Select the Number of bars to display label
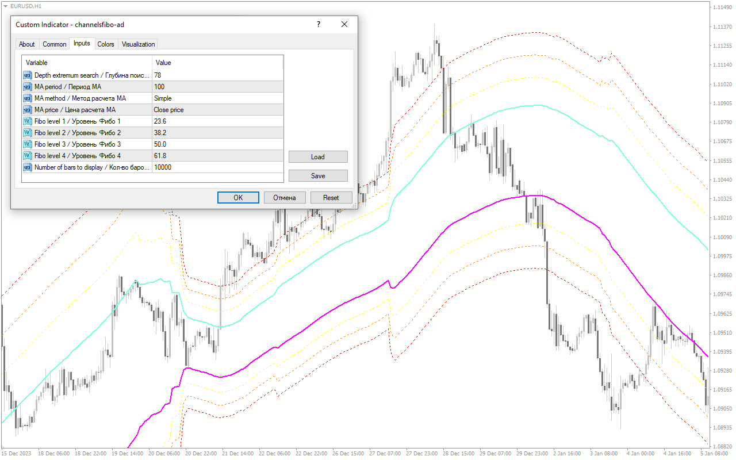The height and width of the screenshot is (460, 736). (92, 167)
